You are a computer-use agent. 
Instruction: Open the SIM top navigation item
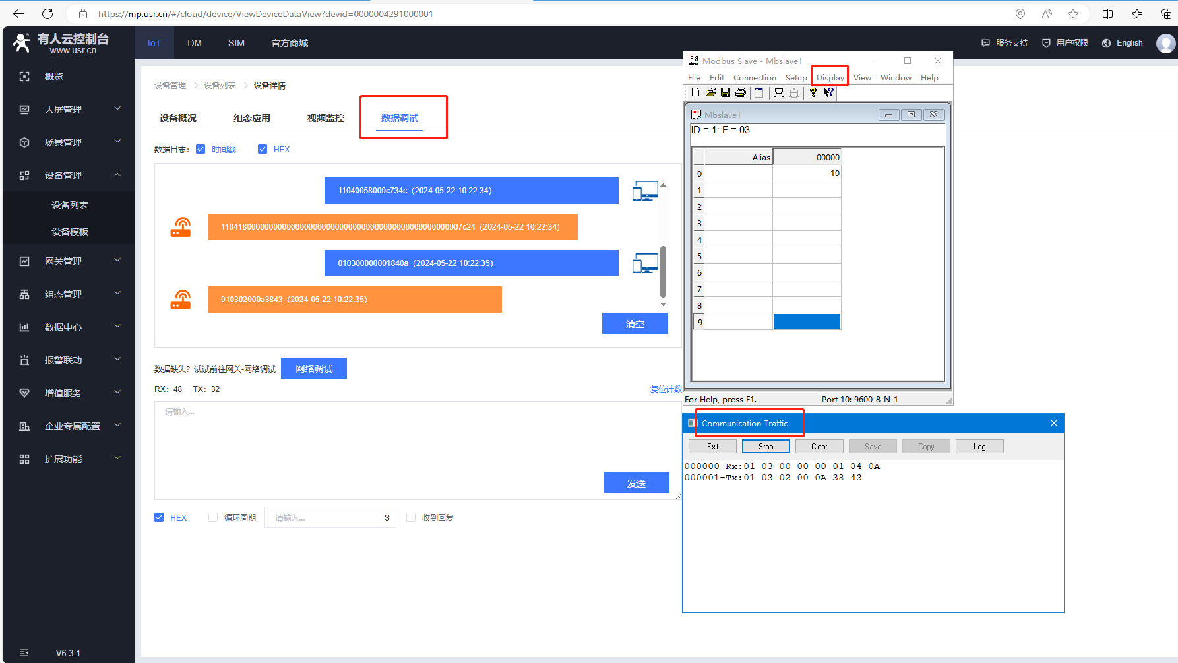point(236,43)
